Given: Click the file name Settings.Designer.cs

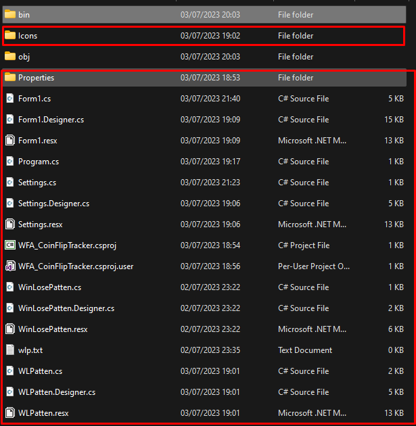Looking at the screenshot, I should point(54,204).
